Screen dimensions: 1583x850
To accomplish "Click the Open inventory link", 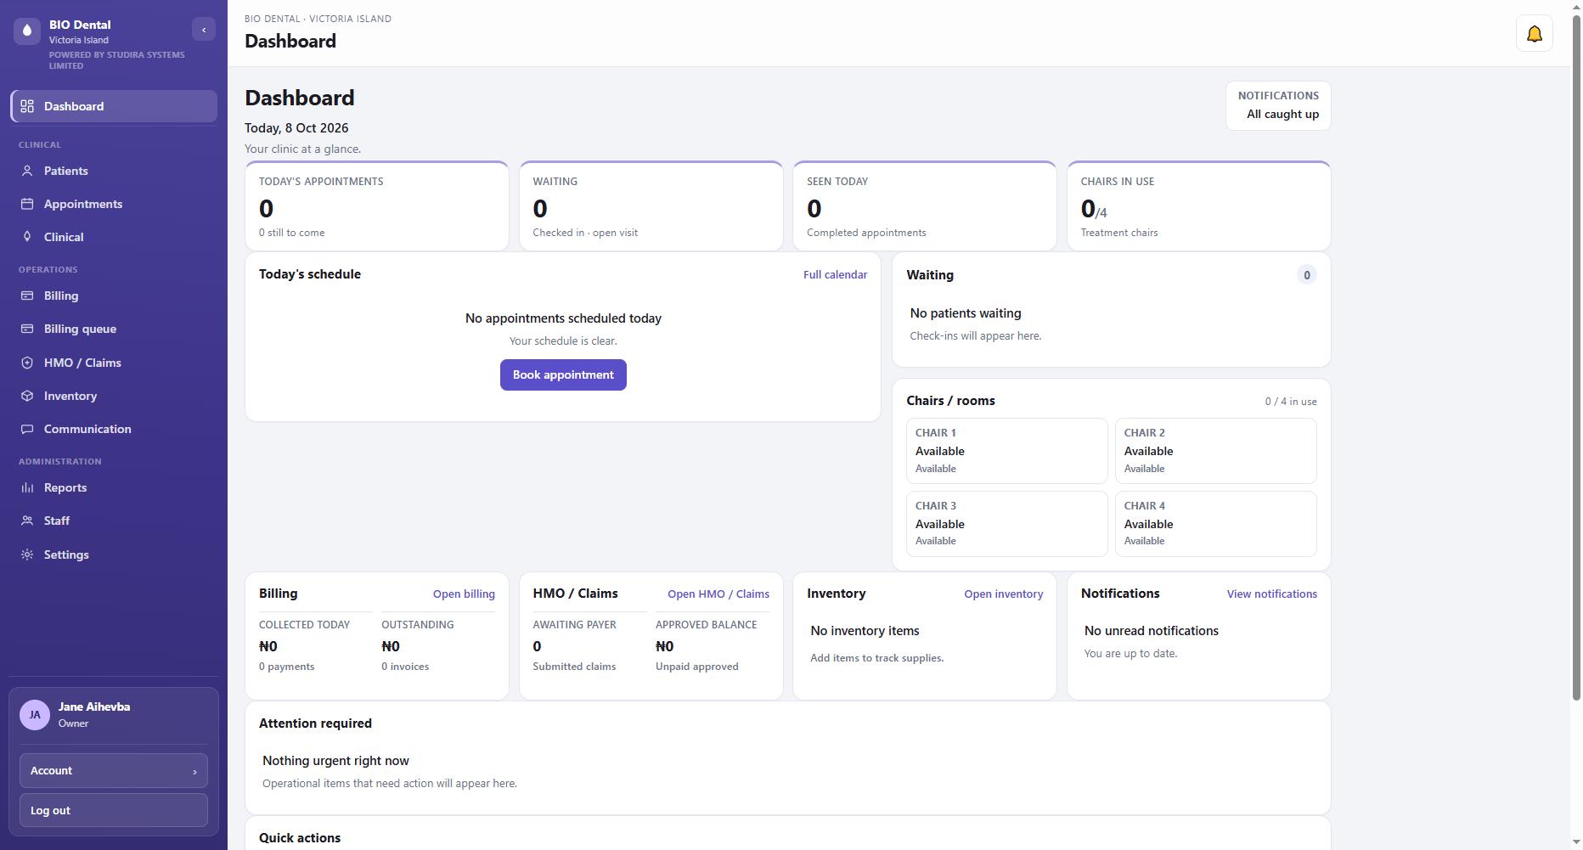I will click(x=1003, y=594).
